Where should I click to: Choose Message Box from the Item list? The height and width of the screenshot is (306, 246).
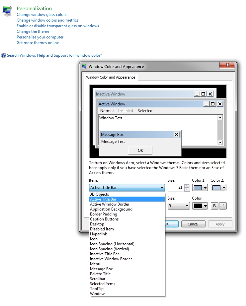point(127,269)
